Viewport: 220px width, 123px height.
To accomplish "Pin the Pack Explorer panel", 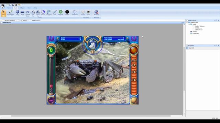I will (x=217, y=20).
